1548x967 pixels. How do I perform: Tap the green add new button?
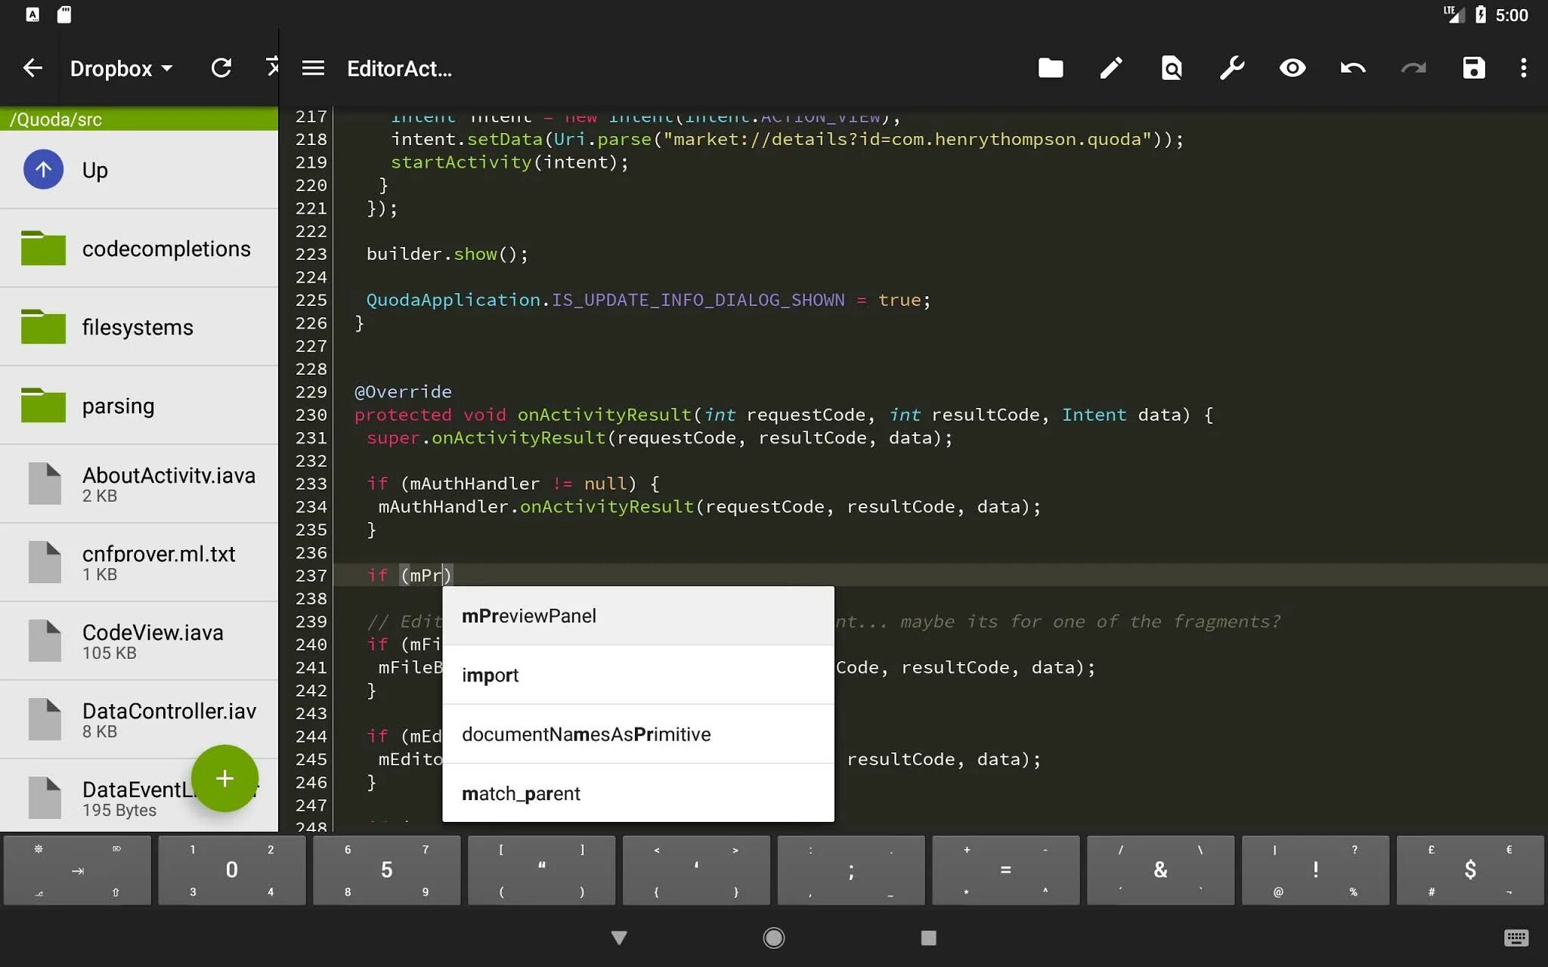[224, 778]
